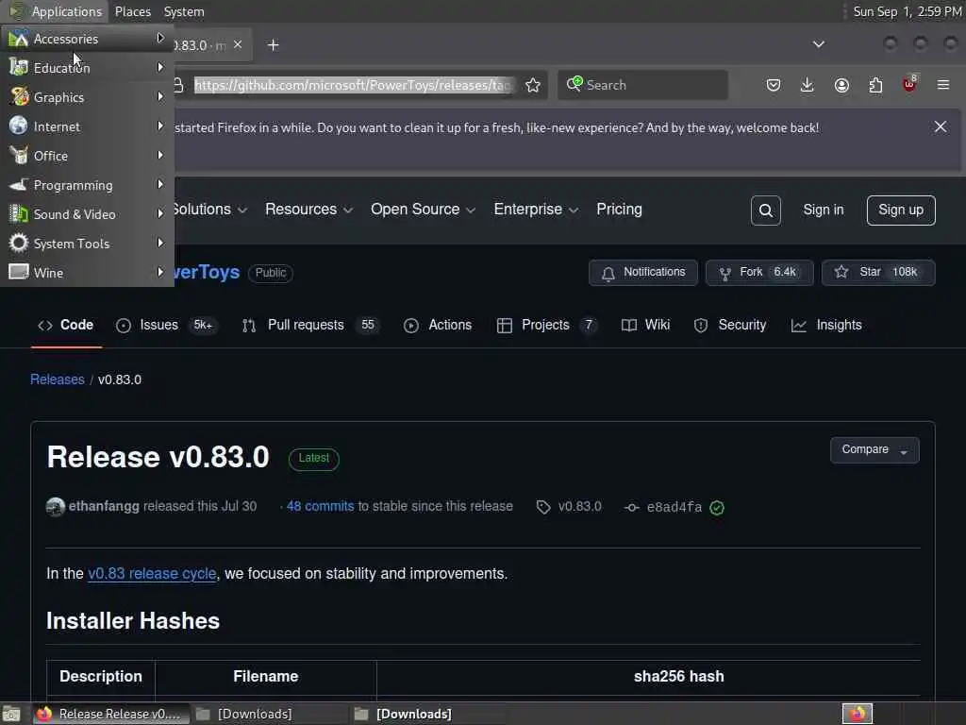Image resolution: width=966 pixels, height=725 pixels.
Task: Open a new Firefox tab
Action: [273, 45]
